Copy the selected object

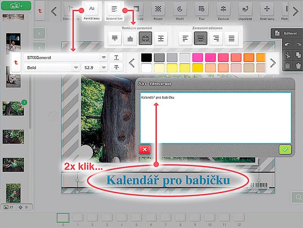click(x=298, y=55)
